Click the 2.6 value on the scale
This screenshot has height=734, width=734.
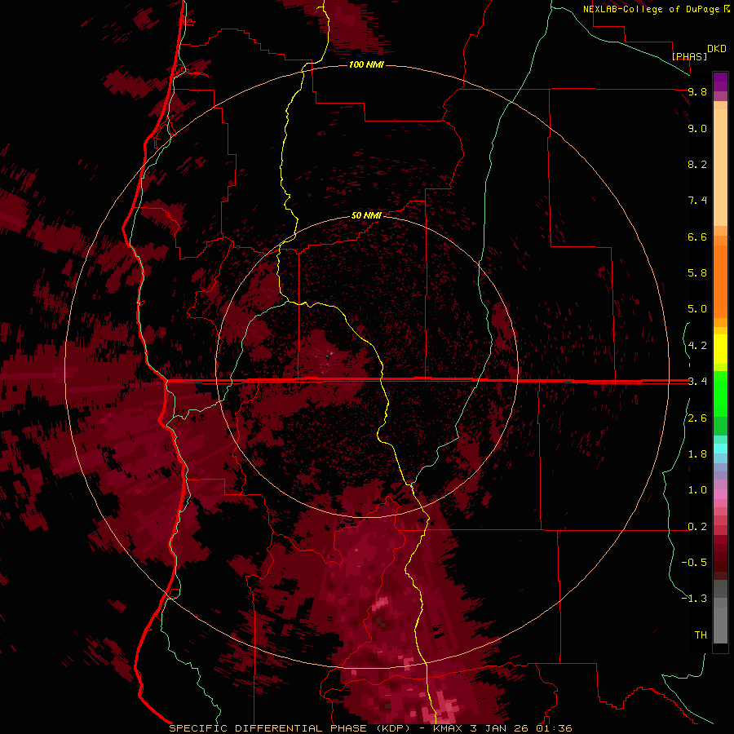coord(697,418)
